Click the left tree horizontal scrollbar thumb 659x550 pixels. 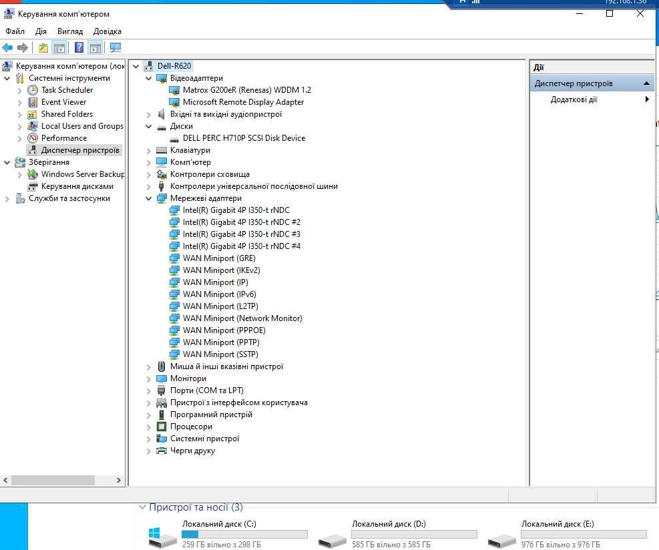tap(53, 480)
